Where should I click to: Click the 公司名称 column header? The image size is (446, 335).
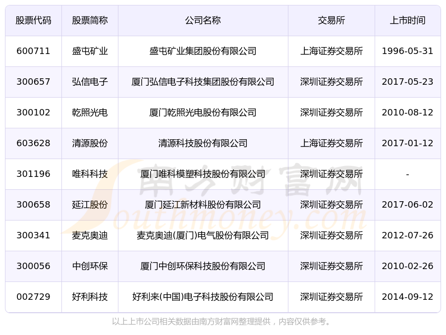pos(203,20)
